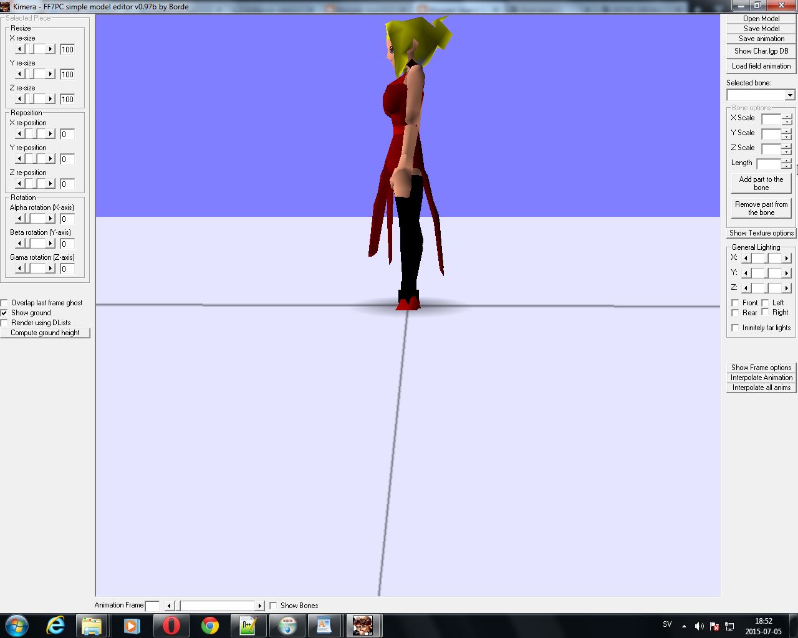Viewport: 798px width, 638px height.
Task: Toggle Infinitely far lights checkbox
Action: pos(735,328)
